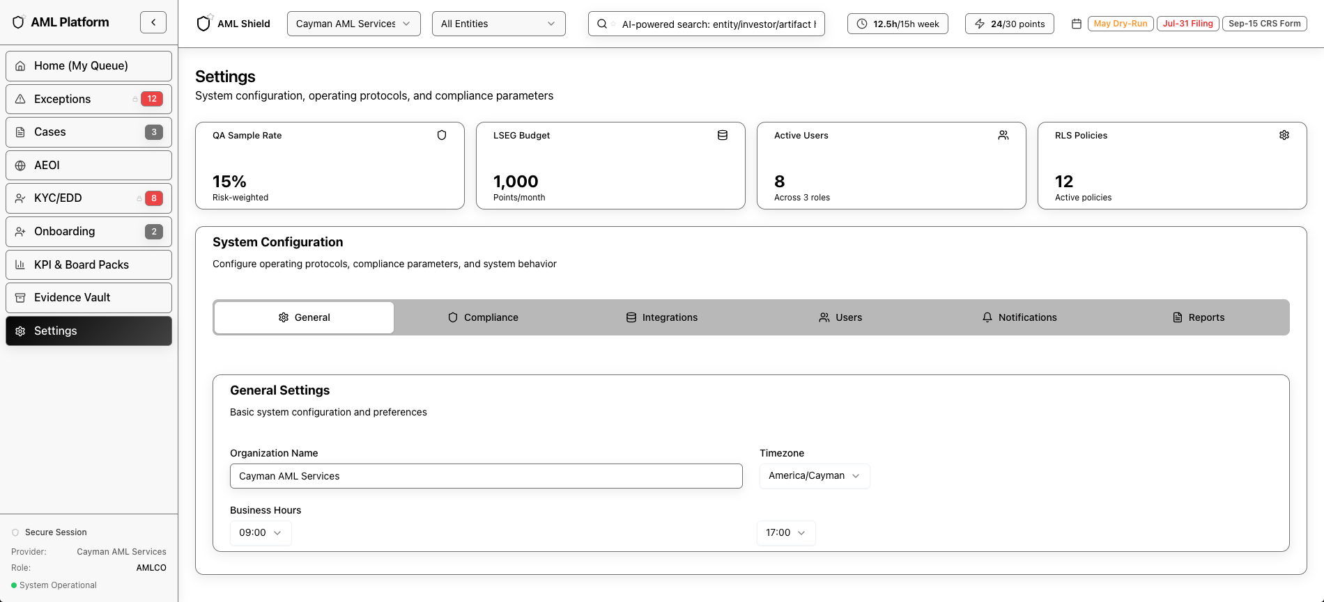Open Exceptions in the sidebar
The height and width of the screenshot is (602, 1324).
pos(88,99)
